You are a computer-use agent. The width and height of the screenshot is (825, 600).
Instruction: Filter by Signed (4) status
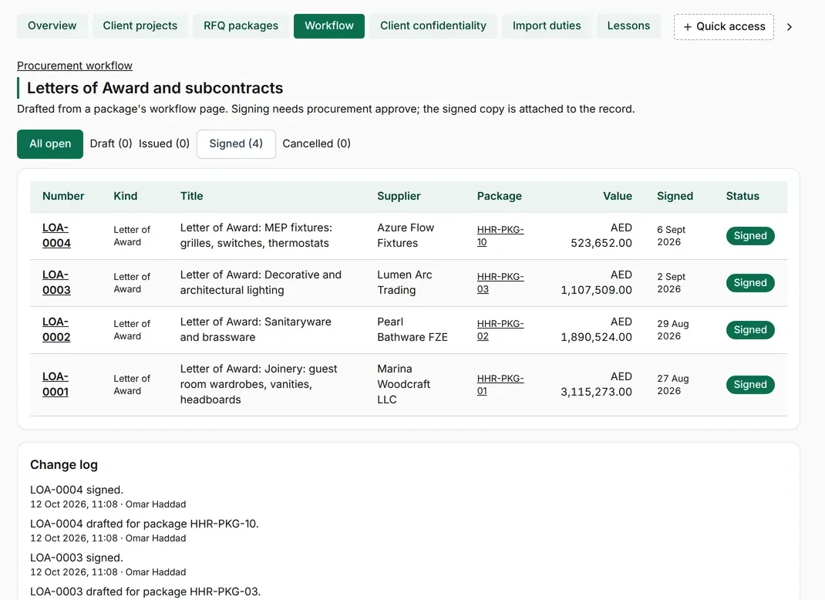tap(236, 143)
